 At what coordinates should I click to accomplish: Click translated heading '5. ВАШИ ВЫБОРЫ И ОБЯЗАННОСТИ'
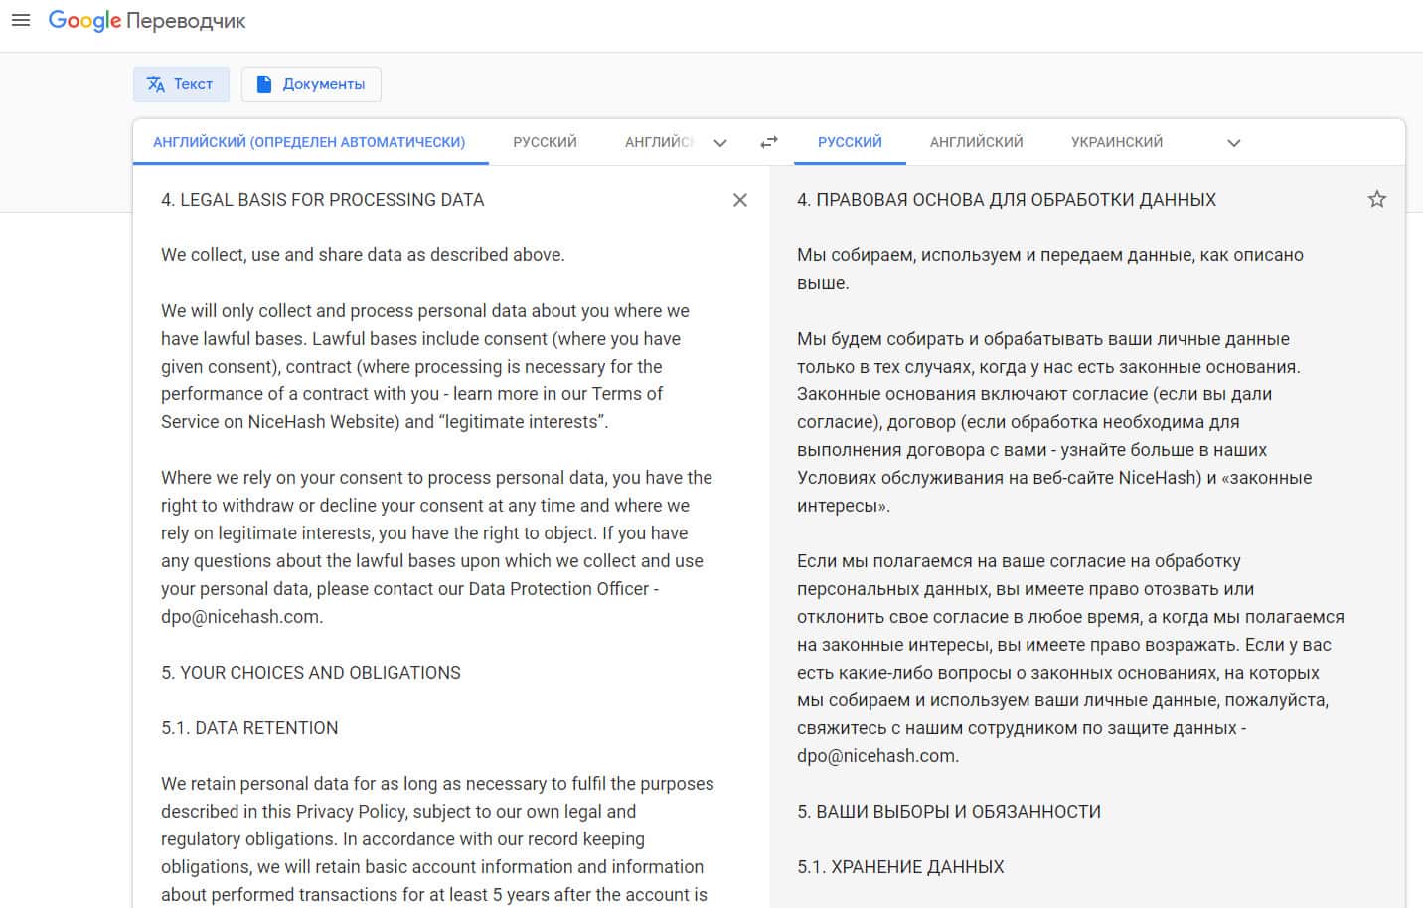(949, 812)
